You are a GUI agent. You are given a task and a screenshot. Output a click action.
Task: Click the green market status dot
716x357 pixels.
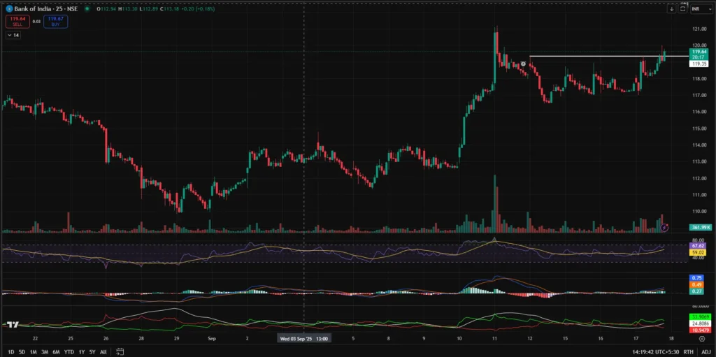[85, 9]
